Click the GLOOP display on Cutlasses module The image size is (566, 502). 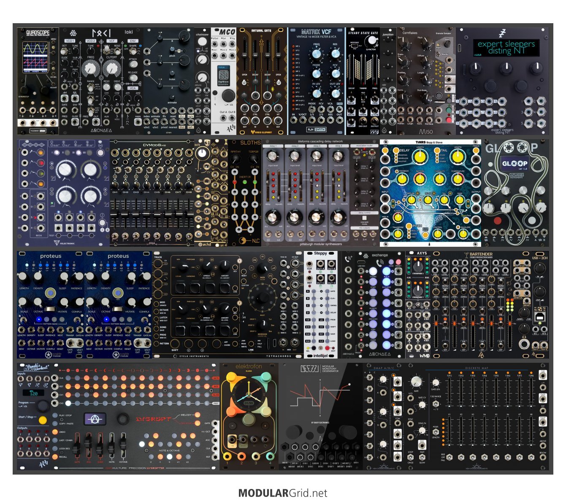pyautogui.click(x=515, y=163)
